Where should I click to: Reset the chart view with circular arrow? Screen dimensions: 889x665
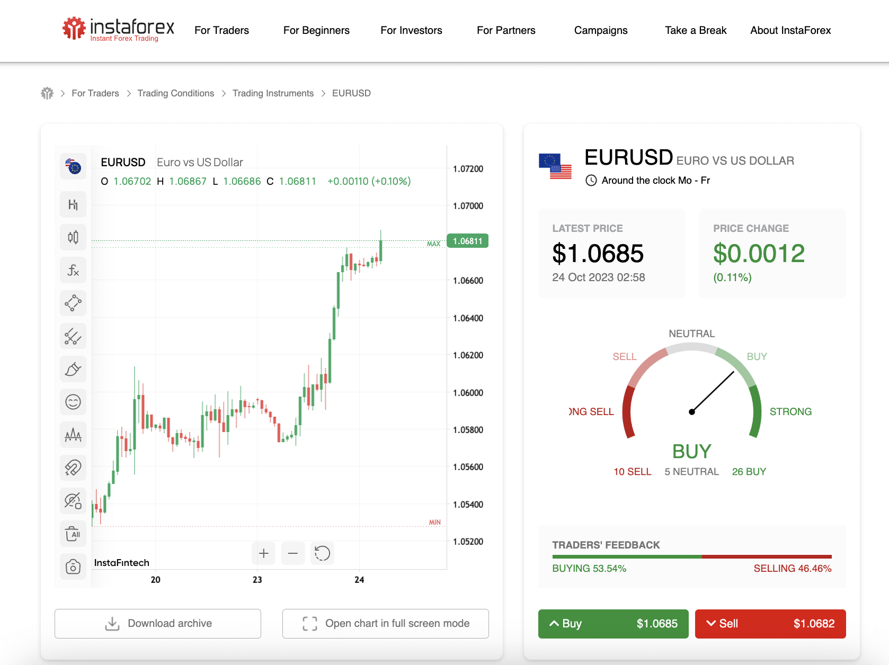(x=322, y=553)
